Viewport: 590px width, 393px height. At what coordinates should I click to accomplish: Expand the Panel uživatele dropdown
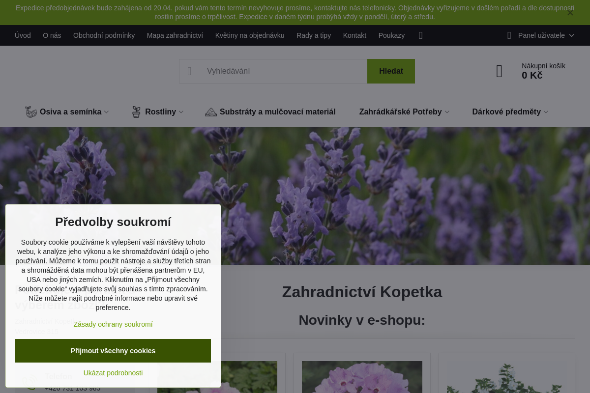pyautogui.click(x=546, y=35)
